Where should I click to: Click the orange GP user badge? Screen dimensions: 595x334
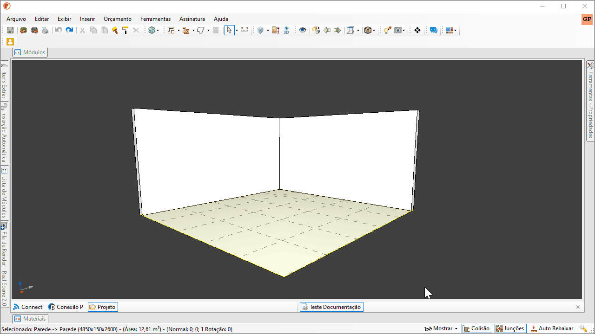click(587, 19)
